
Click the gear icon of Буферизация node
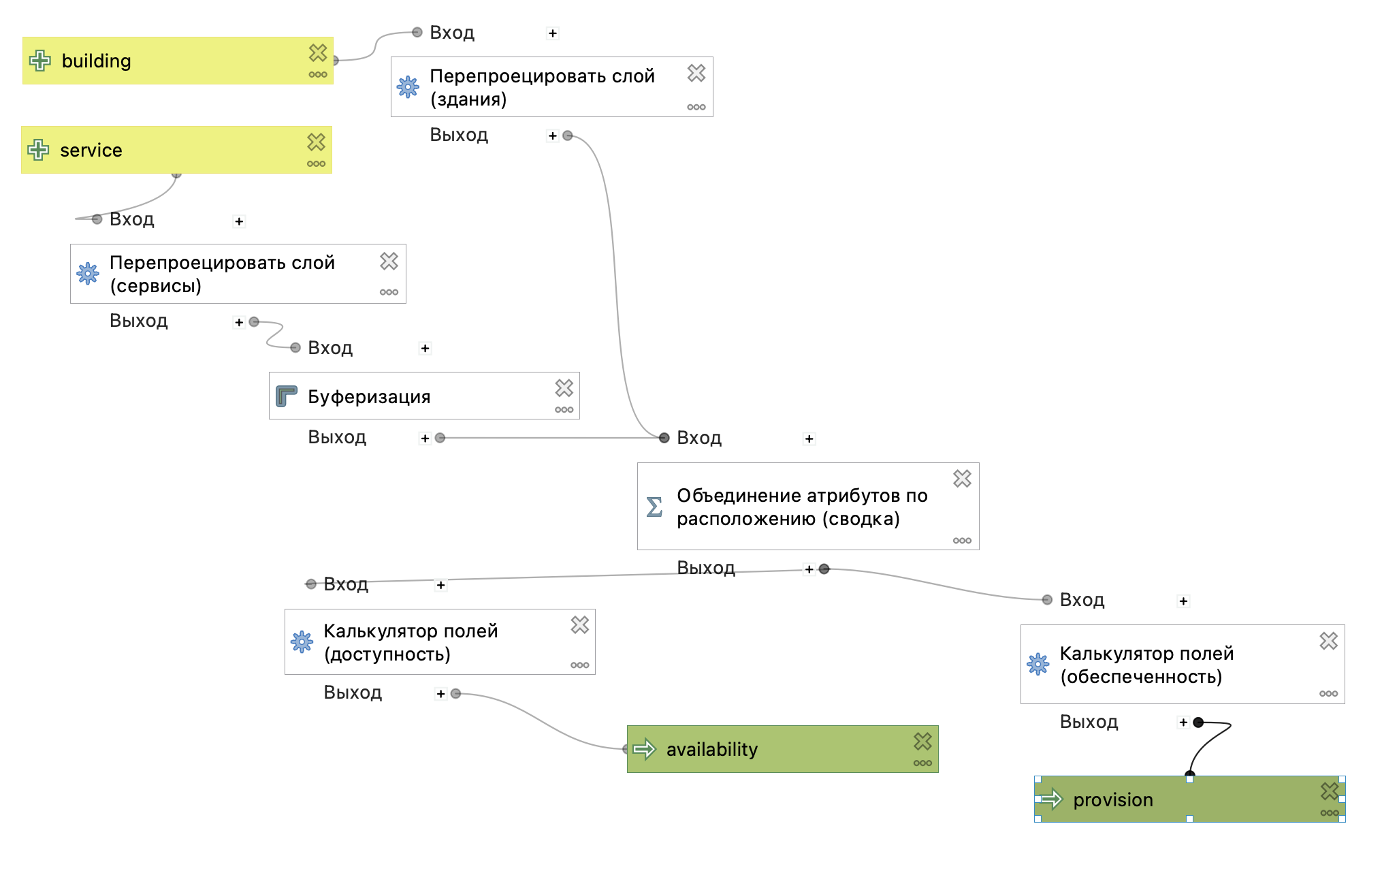(286, 396)
